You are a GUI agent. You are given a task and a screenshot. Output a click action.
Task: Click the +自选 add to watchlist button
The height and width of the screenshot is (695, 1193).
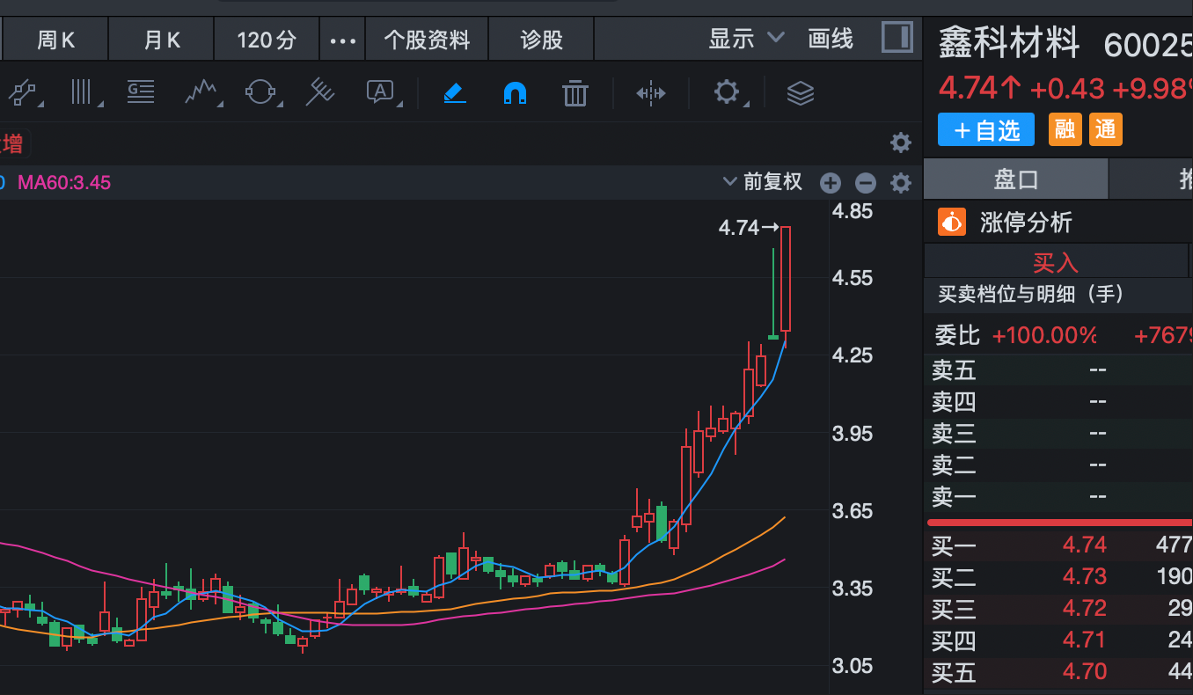point(986,130)
